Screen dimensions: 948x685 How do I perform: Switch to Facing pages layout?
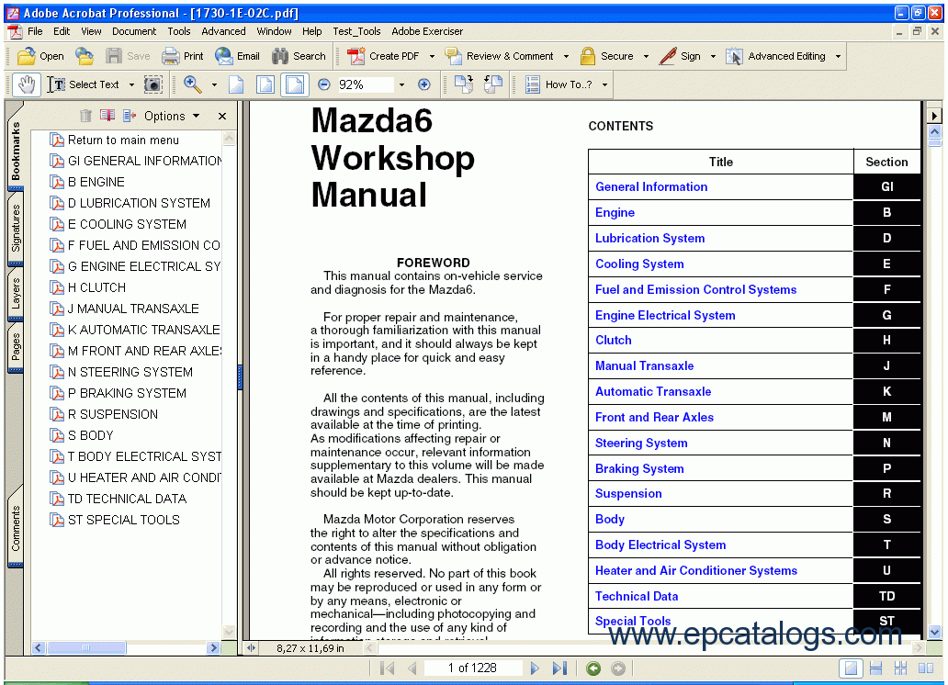pos(926,668)
